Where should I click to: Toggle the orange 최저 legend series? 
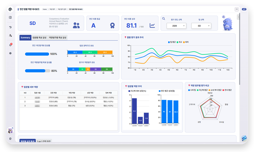[186, 42]
